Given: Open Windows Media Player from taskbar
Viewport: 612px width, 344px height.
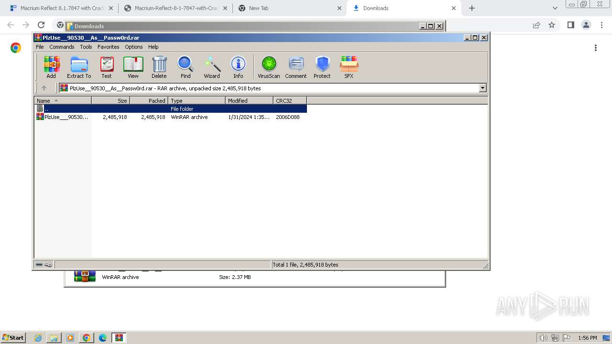Looking at the screenshot, I should click(70, 338).
